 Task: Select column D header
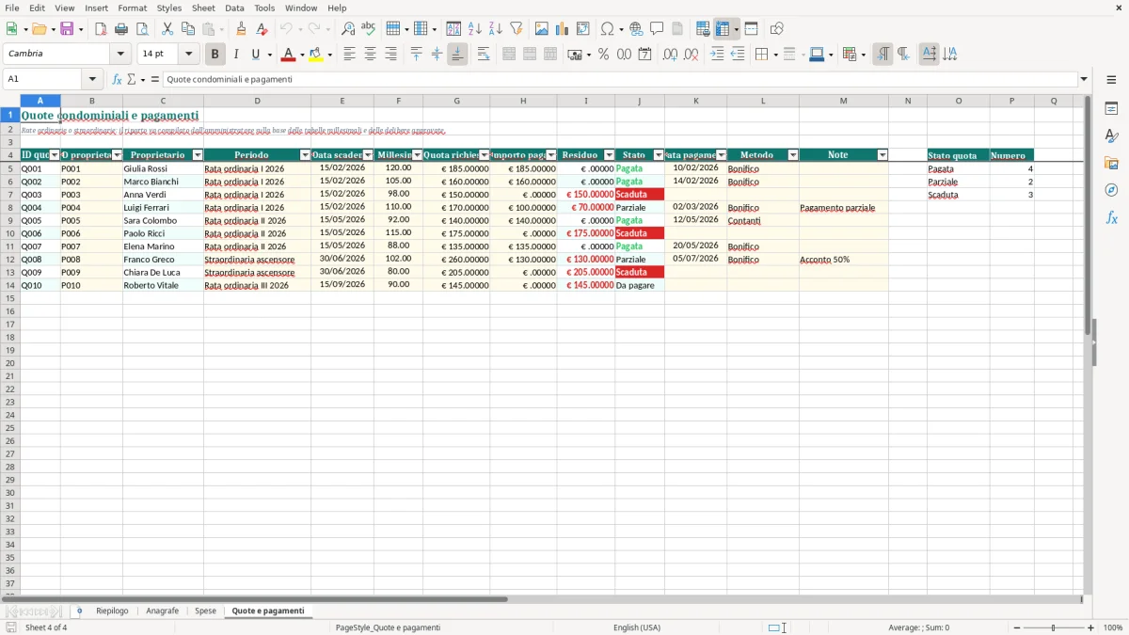pos(257,101)
